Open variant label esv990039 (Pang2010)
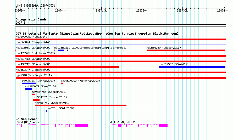The height and width of the screenshot is (140, 233). tap(40, 86)
